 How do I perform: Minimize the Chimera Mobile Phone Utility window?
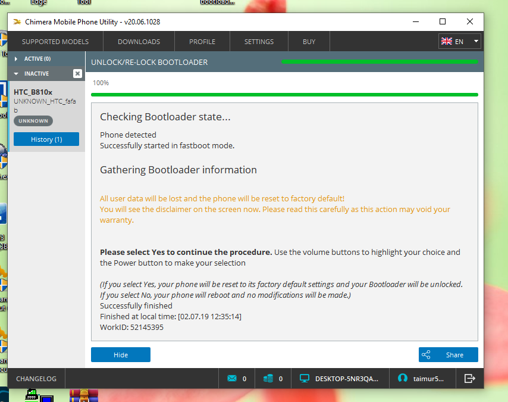pos(416,22)
